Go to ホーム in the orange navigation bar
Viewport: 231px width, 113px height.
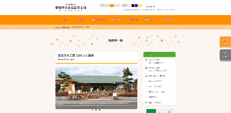tap(64, 20)
